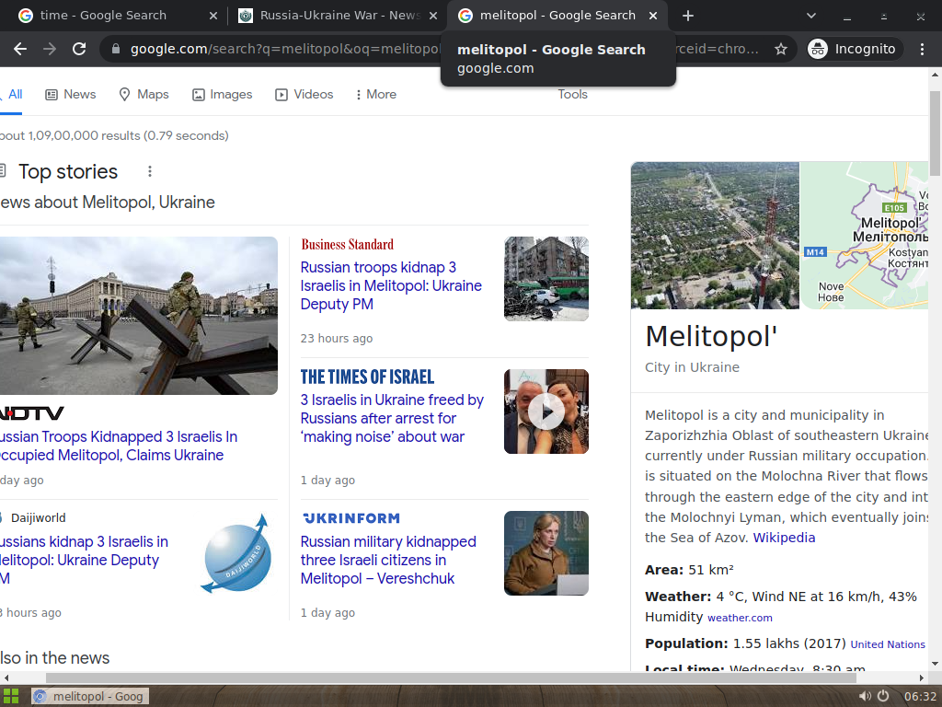Open the Melitopol map preview
The height and width of the screenshot is (707, 942).
[x=865, y=236]
